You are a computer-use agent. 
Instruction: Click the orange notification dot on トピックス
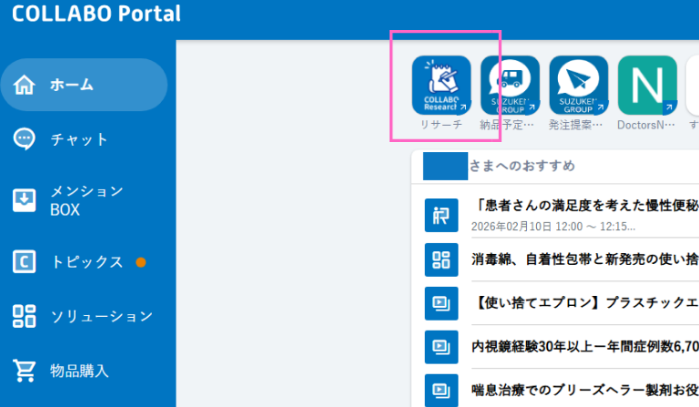[141, 262]
